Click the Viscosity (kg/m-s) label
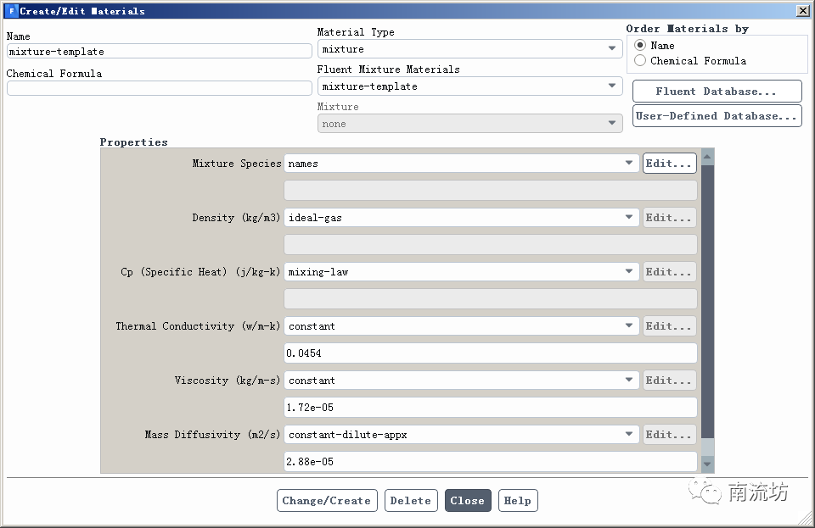The width and height of the screenshot is (815, 528). point(228,381)
